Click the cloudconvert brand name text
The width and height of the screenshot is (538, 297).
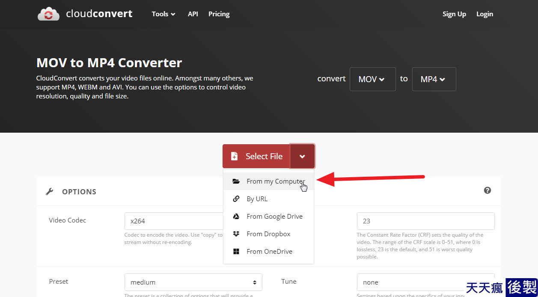tap(99, 14)
